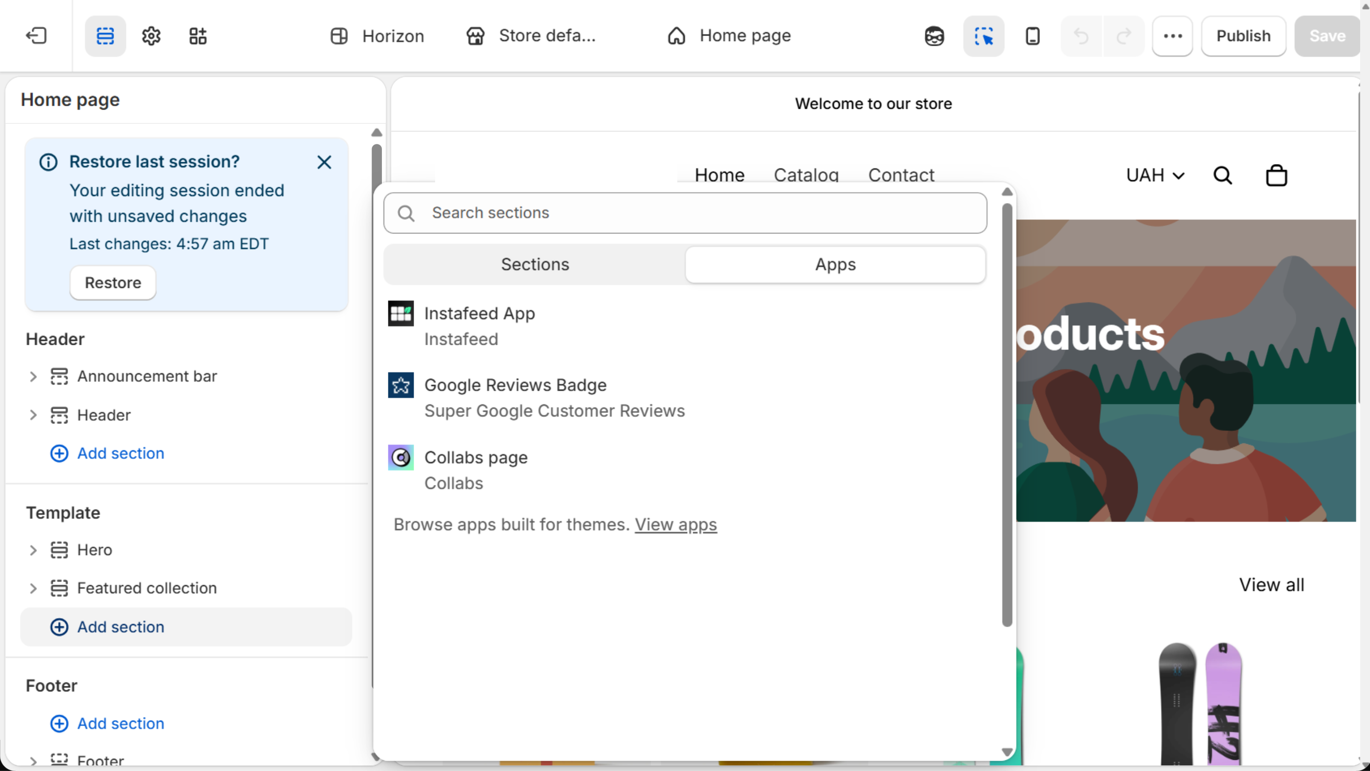Click the Catalog menu link in preview
This screenshot has height=771, width=1370.
[x=806, y=174]
